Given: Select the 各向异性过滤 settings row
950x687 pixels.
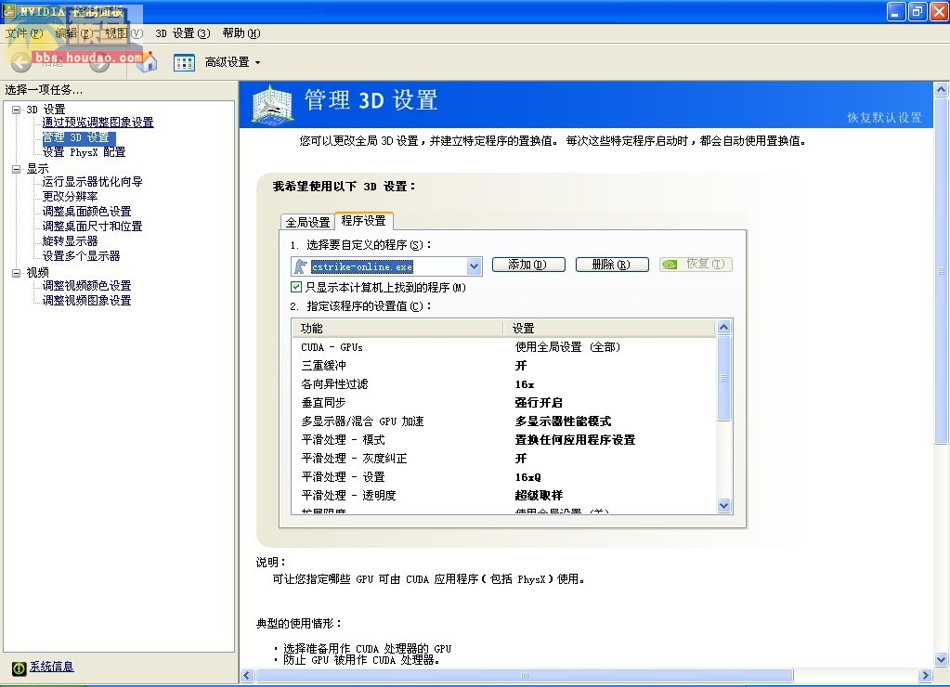Looking at the screenshot, I should point(504,384).
